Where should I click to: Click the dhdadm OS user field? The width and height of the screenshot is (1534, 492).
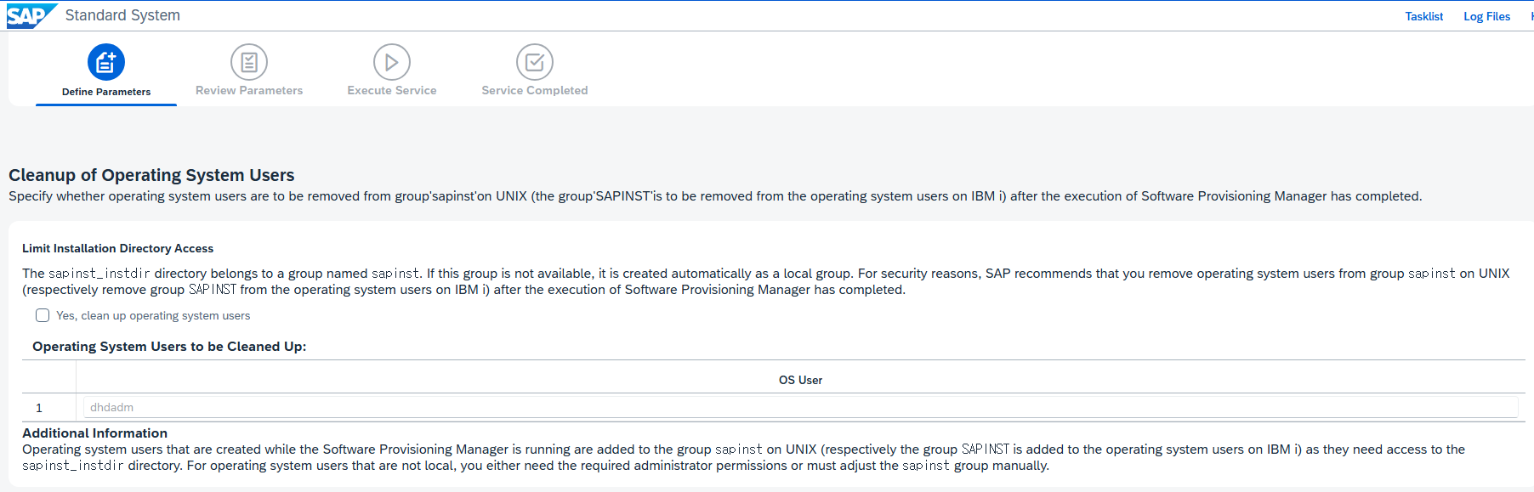pos(800,408)
